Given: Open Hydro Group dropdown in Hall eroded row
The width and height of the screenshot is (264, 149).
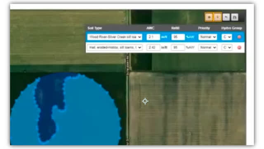Looking at the screenshot, I should point(227,48).
